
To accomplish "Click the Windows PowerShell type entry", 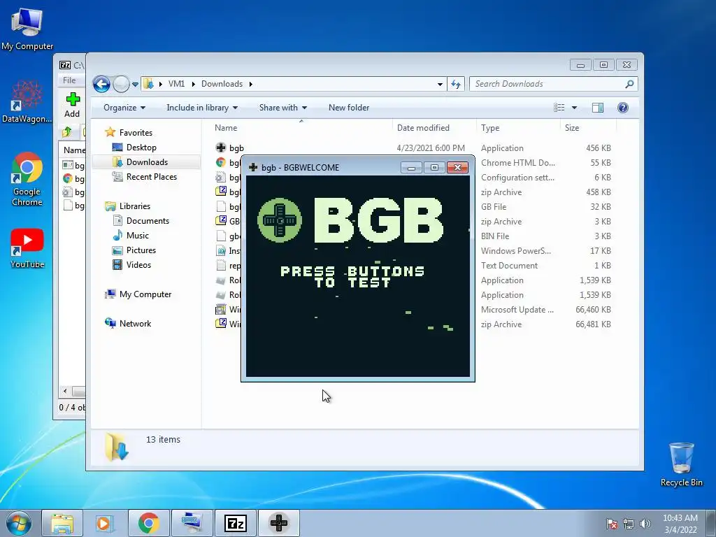I will tap(515, 251).
